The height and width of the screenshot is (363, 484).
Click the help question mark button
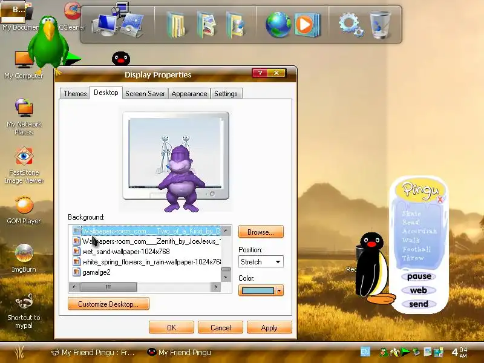pos(260,73)
